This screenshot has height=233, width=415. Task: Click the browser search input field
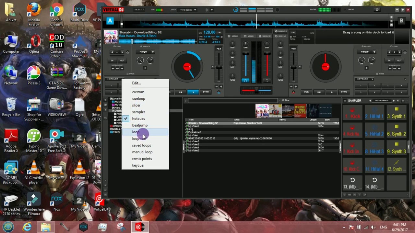coord(233,101)
